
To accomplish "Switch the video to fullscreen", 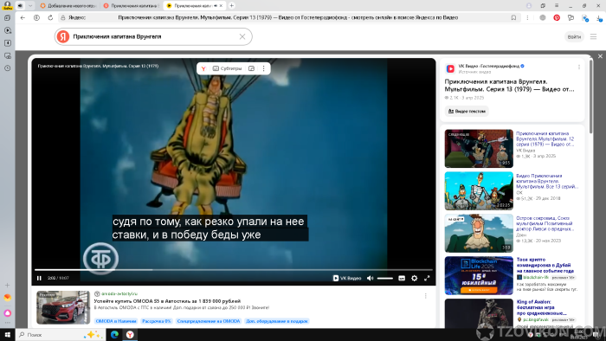I will [427, 278].
